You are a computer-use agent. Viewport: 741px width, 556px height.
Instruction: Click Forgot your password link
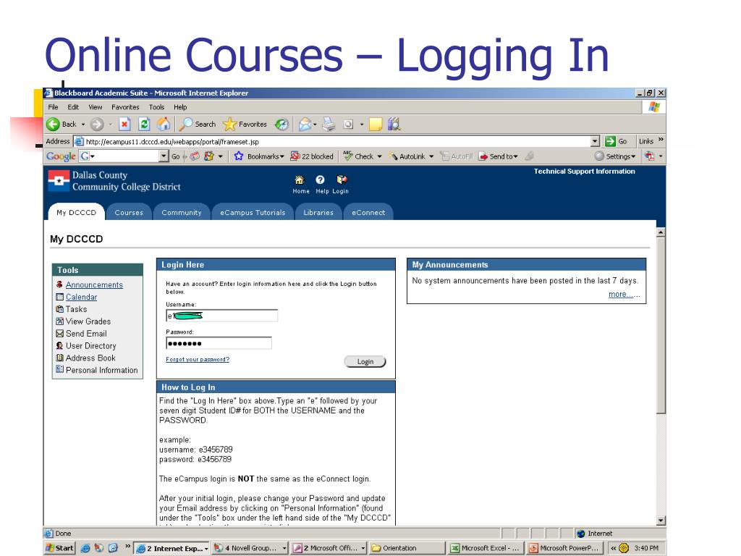coord(198,359)
